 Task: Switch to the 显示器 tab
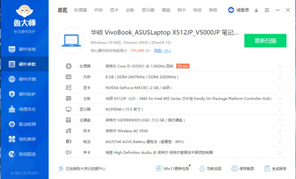[148, 10]
